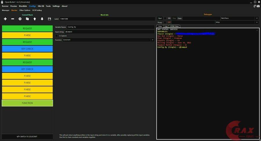The image size is (261, 141).
Task: Remove the selected block with the minus icon
Action: (x=13, y=19)
